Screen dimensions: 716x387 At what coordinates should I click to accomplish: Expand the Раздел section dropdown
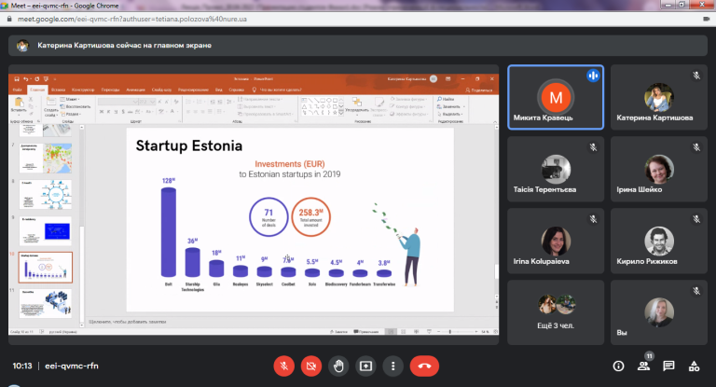(x=70, y=114)
